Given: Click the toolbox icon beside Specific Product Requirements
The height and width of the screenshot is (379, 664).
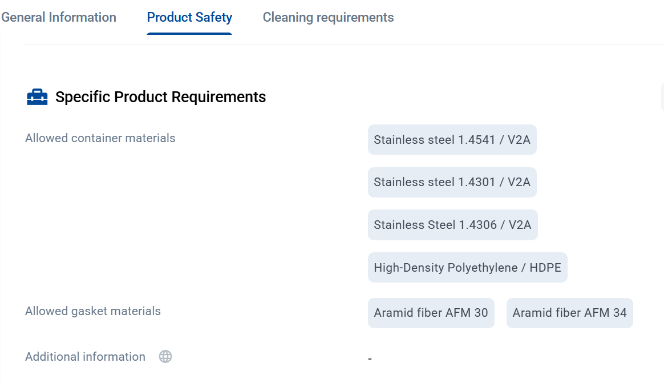Looking at the screenshot, I should pos(37,97).
